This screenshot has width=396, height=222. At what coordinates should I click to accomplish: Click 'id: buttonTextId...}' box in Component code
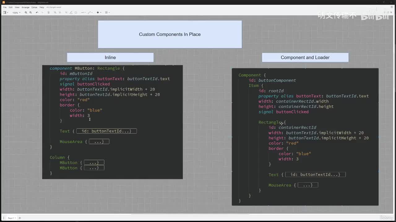(315, 175)
